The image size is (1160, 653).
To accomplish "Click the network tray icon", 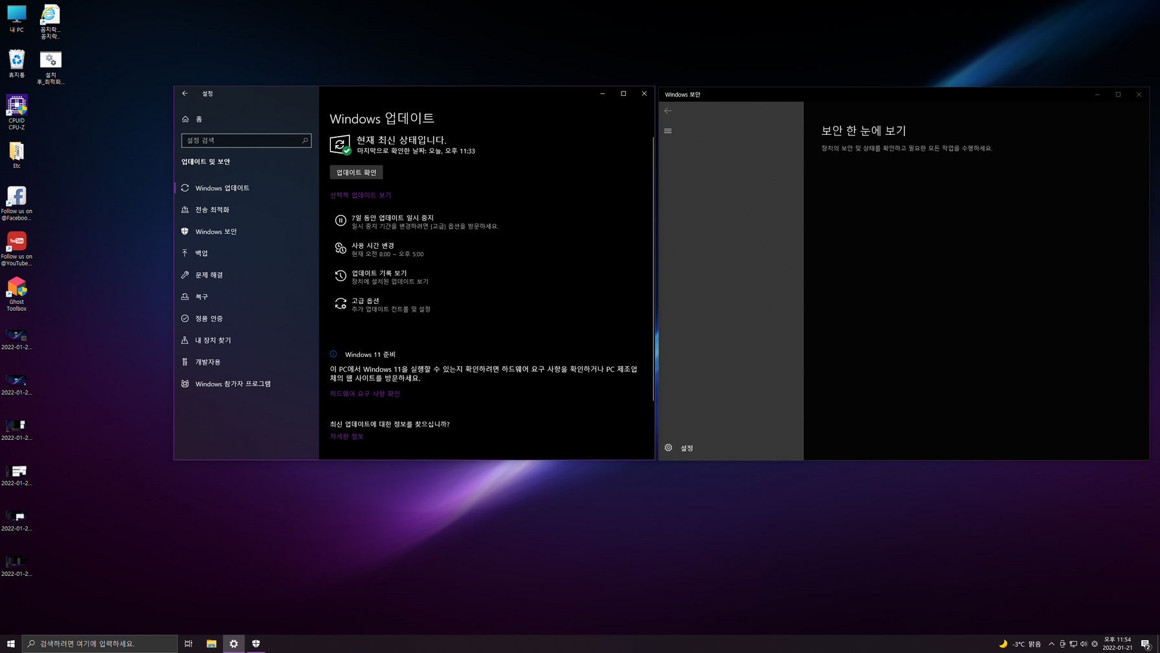I will [1073, 644].
